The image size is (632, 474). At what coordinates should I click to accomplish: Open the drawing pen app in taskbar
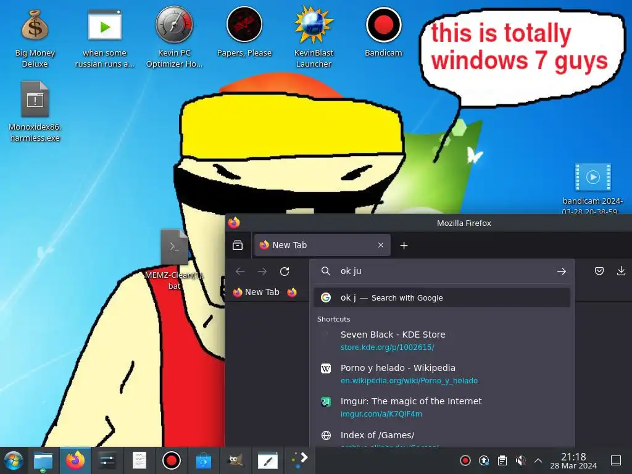tap(268, 460)
